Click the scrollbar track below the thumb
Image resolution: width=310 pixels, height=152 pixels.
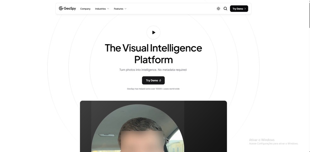coord(309,88)
